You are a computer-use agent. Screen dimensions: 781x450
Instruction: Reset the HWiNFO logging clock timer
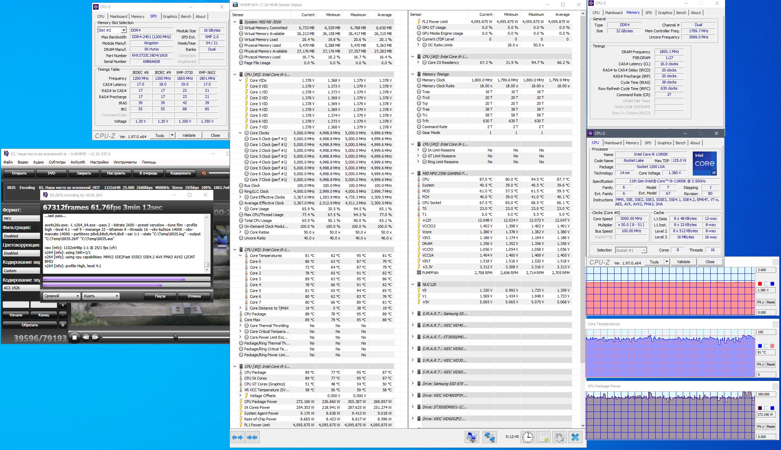(x=528, y=437)
